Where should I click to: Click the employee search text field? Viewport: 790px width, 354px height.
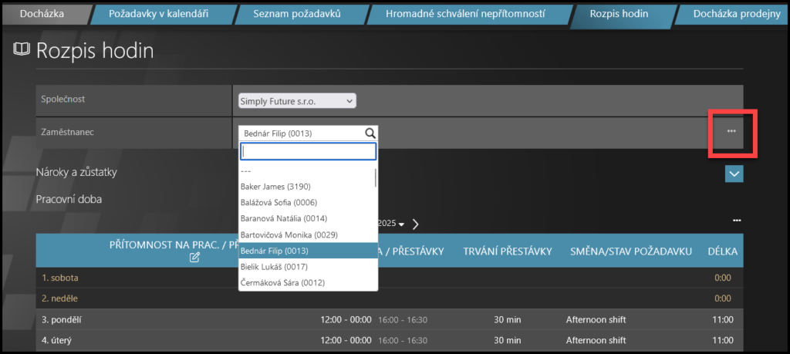[308, 151]
